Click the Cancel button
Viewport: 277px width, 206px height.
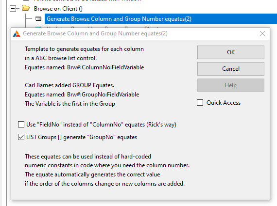click(231, 69)
